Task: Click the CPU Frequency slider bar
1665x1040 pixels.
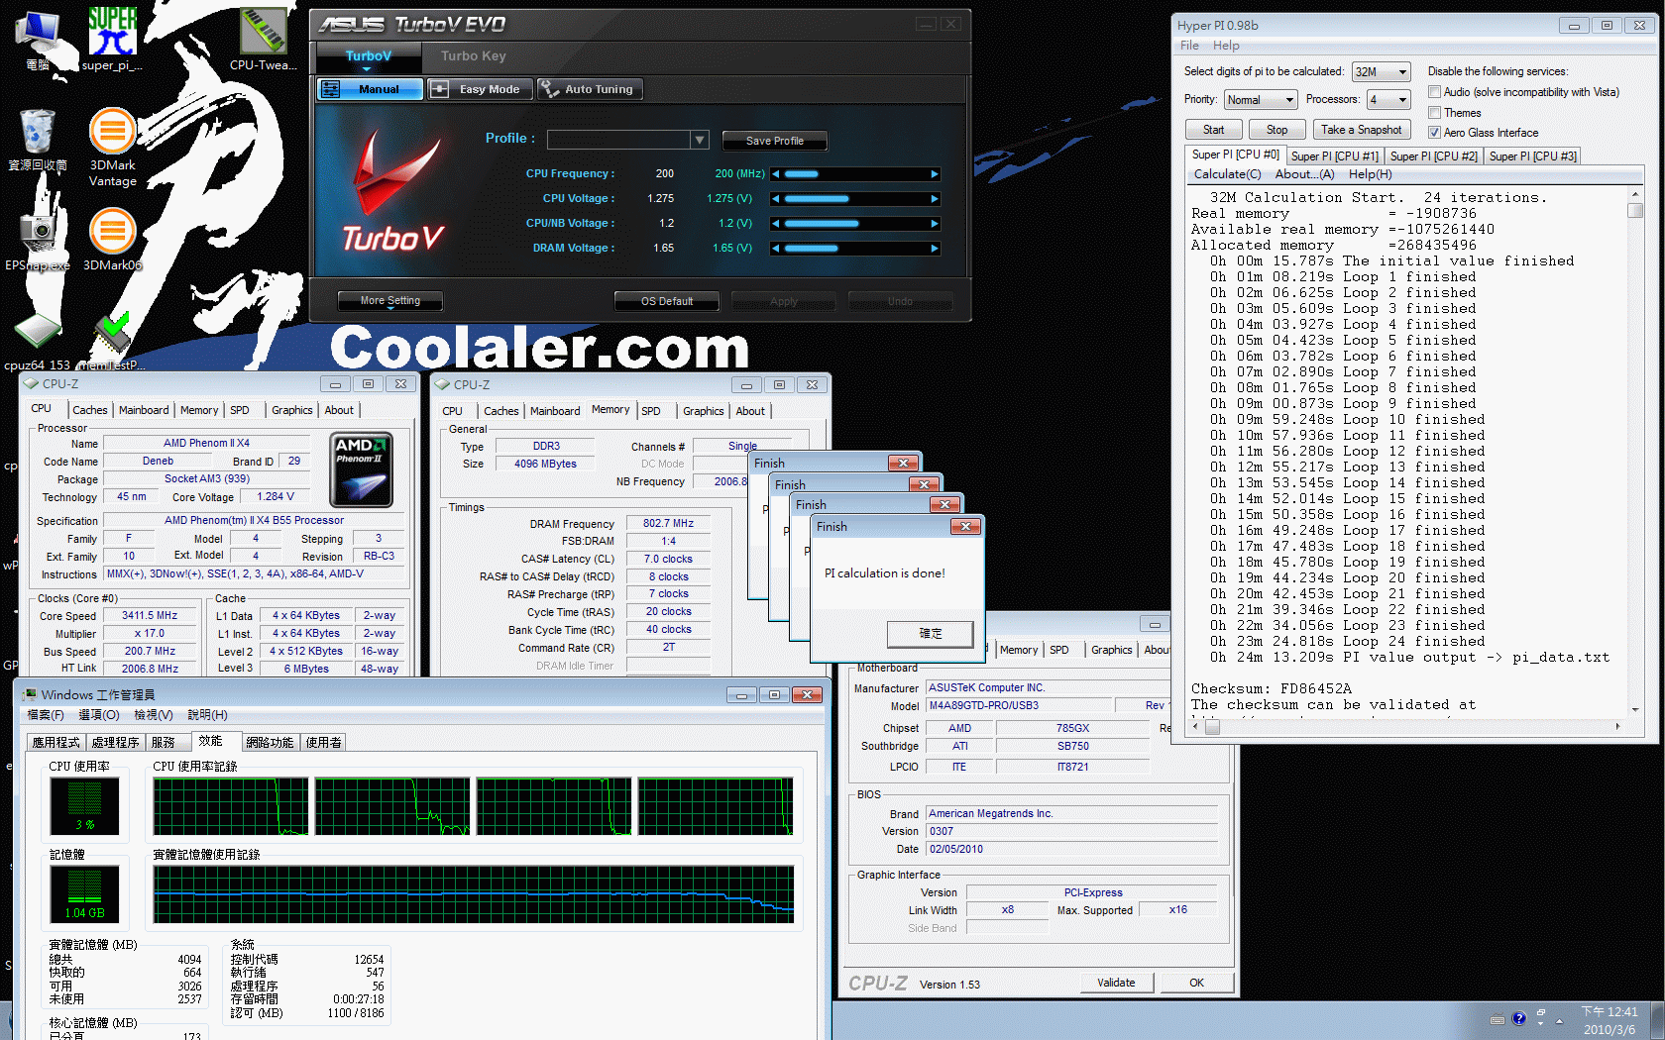Action: [x=854, y=174]
